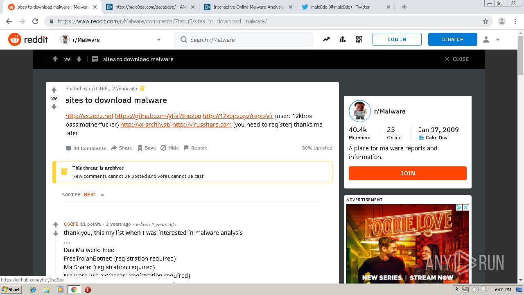The width and height of the screenshot is (524, 295).
Task: Click the LOG IN button
Action: 397,39
